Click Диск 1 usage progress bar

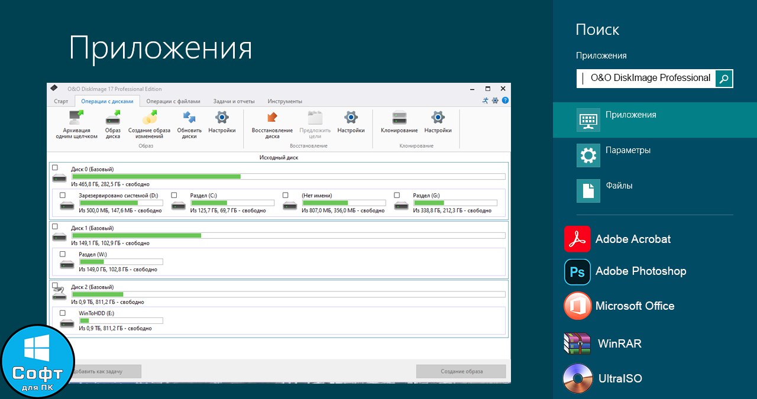pos(288,235)
